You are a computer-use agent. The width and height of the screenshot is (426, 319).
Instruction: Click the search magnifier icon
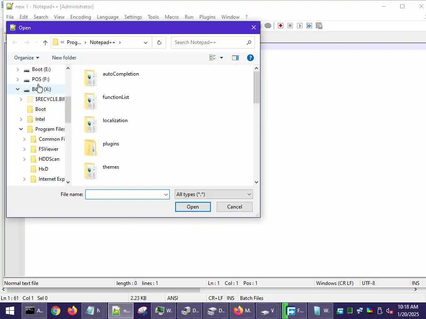click(249, 43)
